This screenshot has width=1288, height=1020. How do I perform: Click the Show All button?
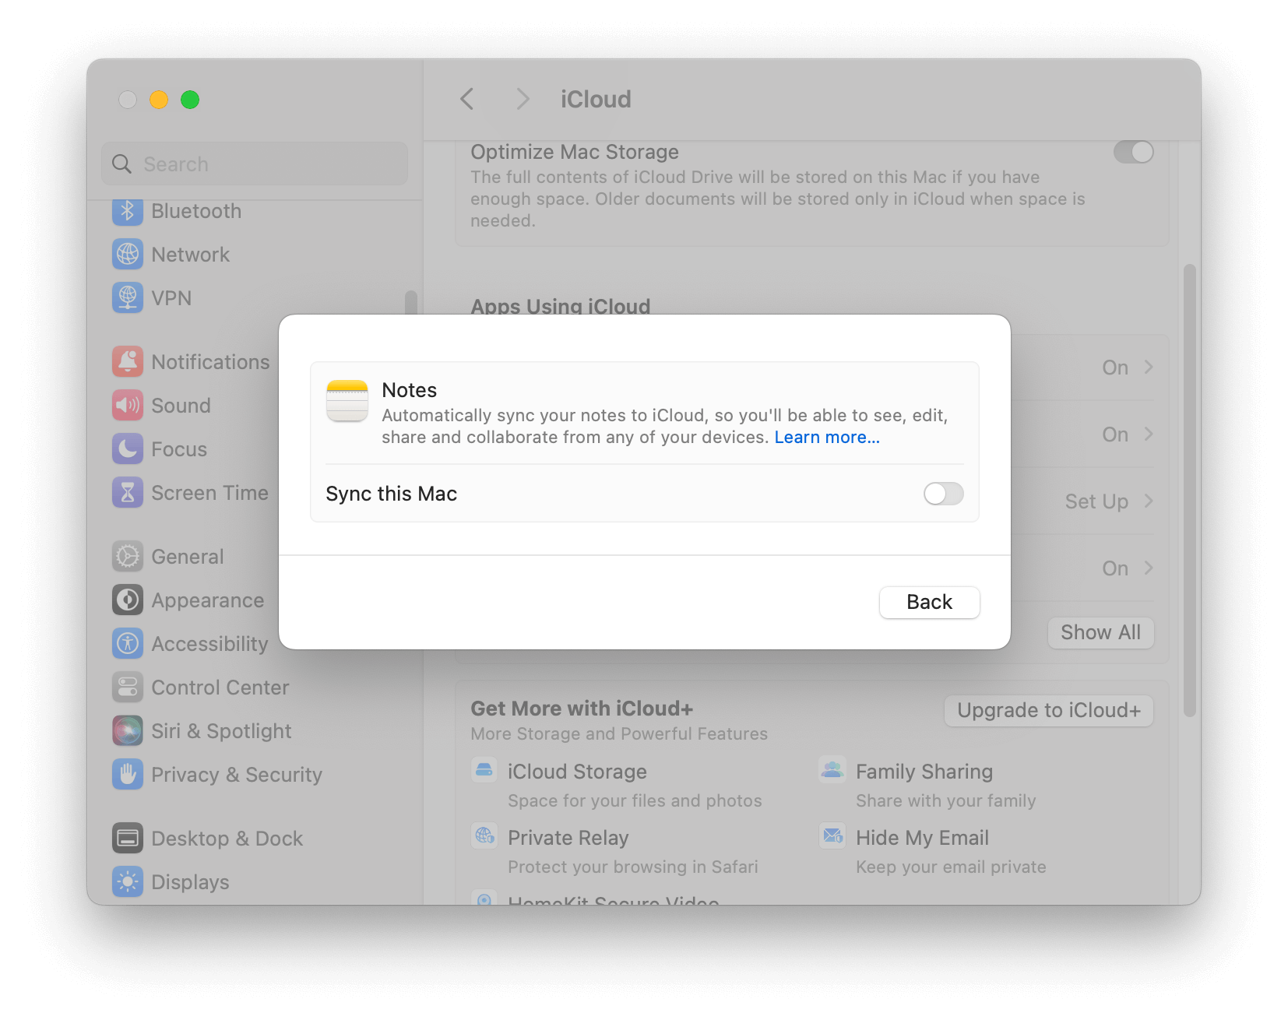(1100, 633)
